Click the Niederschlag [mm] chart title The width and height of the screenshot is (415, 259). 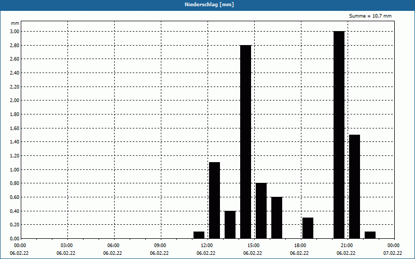pyautogui.click(x=209, y=5)
